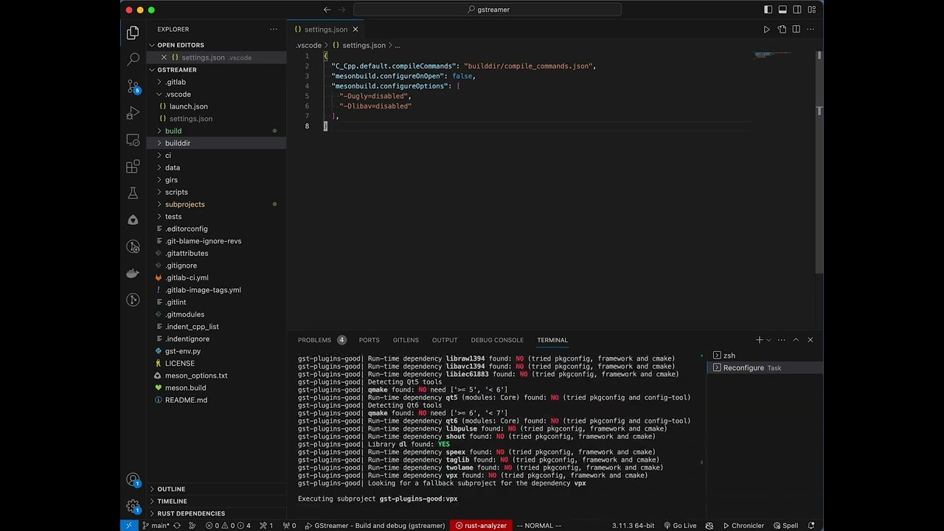Switch to the Debug Console tab
This screenshot has width=944, height=531.
pyautogui.click(x=497, y=340)
